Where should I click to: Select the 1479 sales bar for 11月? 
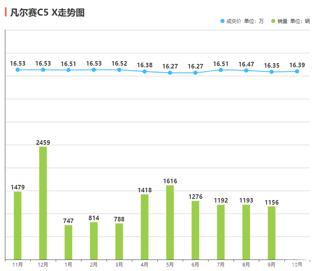tap(18, 225)
